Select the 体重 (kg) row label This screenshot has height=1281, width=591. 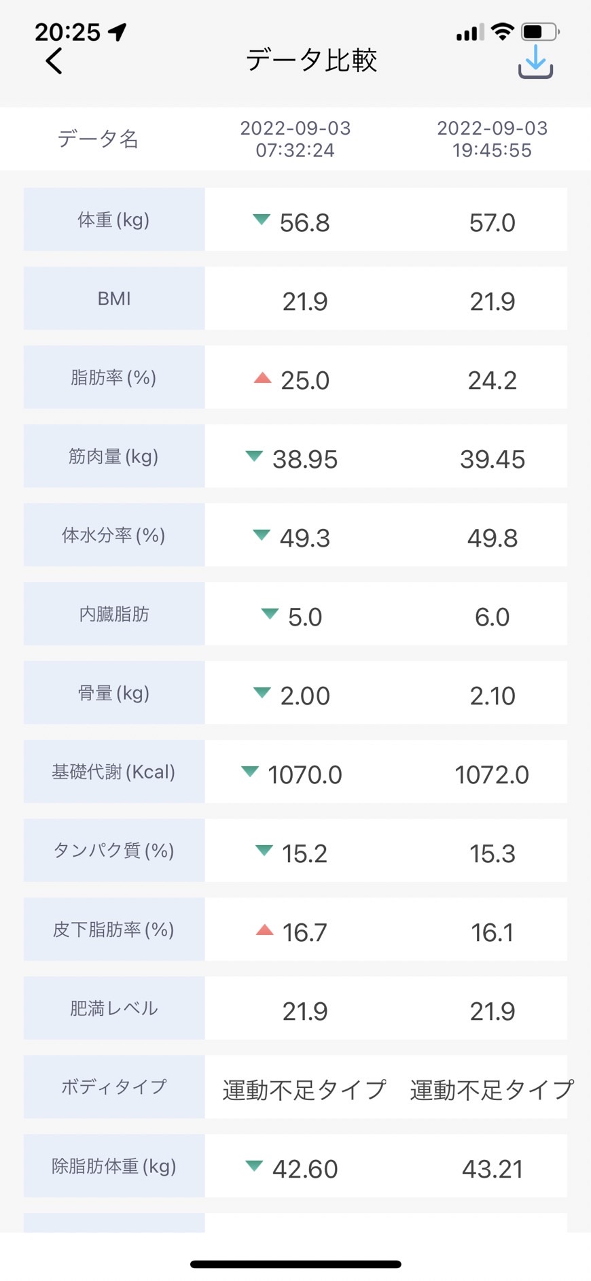click(114, 220)
